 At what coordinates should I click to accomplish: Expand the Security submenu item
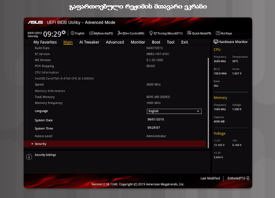point(40,144)
